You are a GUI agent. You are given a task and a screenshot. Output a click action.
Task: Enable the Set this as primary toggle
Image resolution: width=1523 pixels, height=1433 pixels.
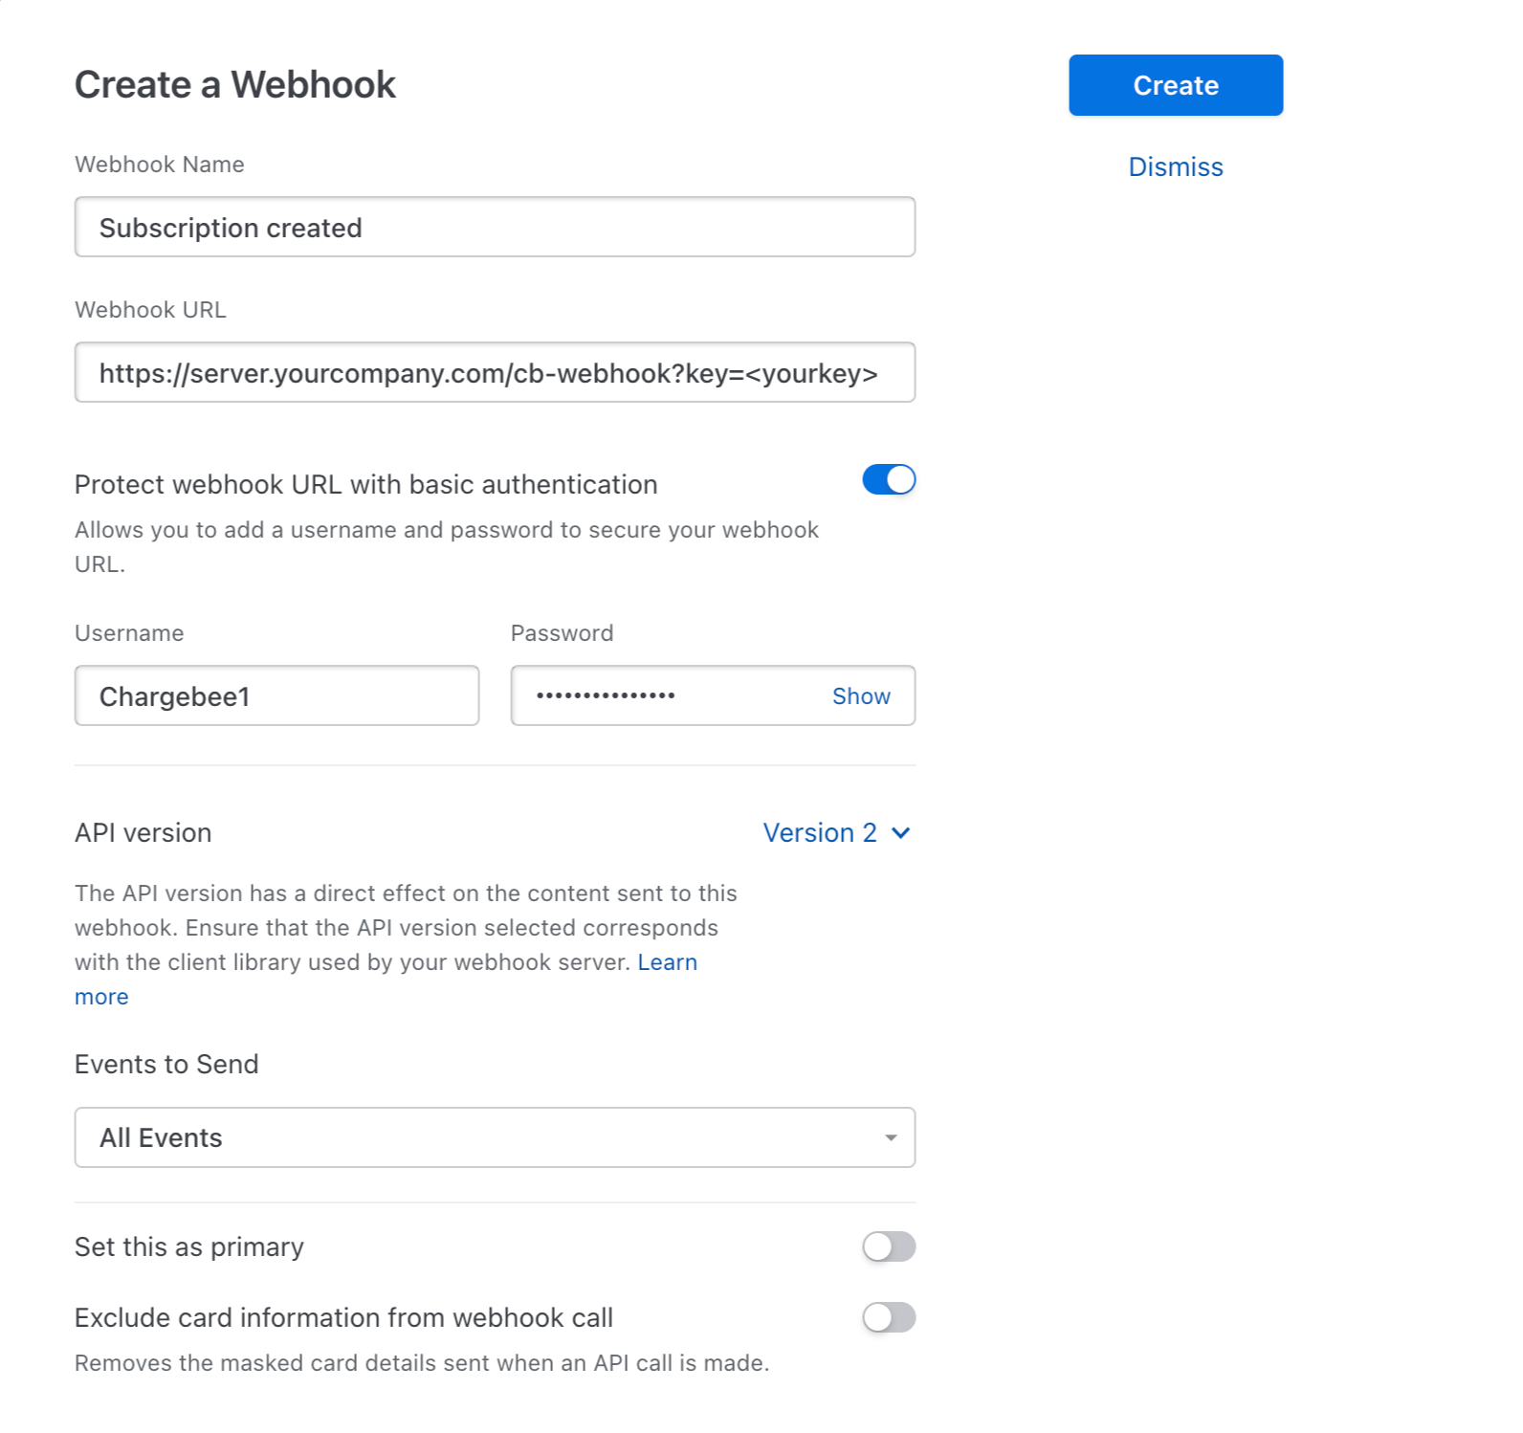(889, 1247)
